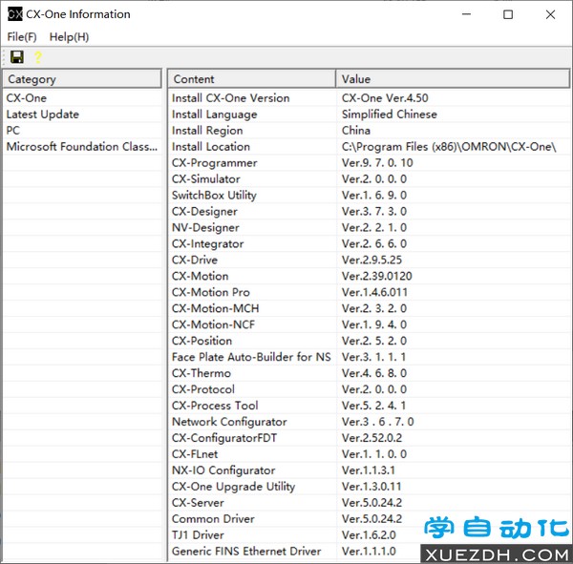Select the CX-ConfiguratorFDT row
The height and width of the screenshot is (564, 573).
click(369, 438)
